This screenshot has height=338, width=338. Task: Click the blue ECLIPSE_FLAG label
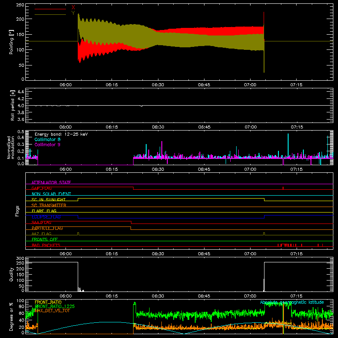[x=46, y=217]
